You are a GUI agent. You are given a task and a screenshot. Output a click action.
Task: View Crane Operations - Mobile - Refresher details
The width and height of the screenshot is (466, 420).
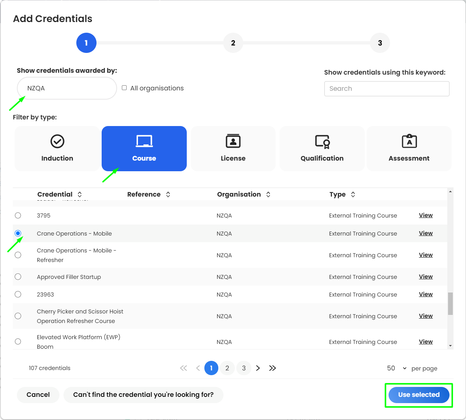[x=426, y=255]
